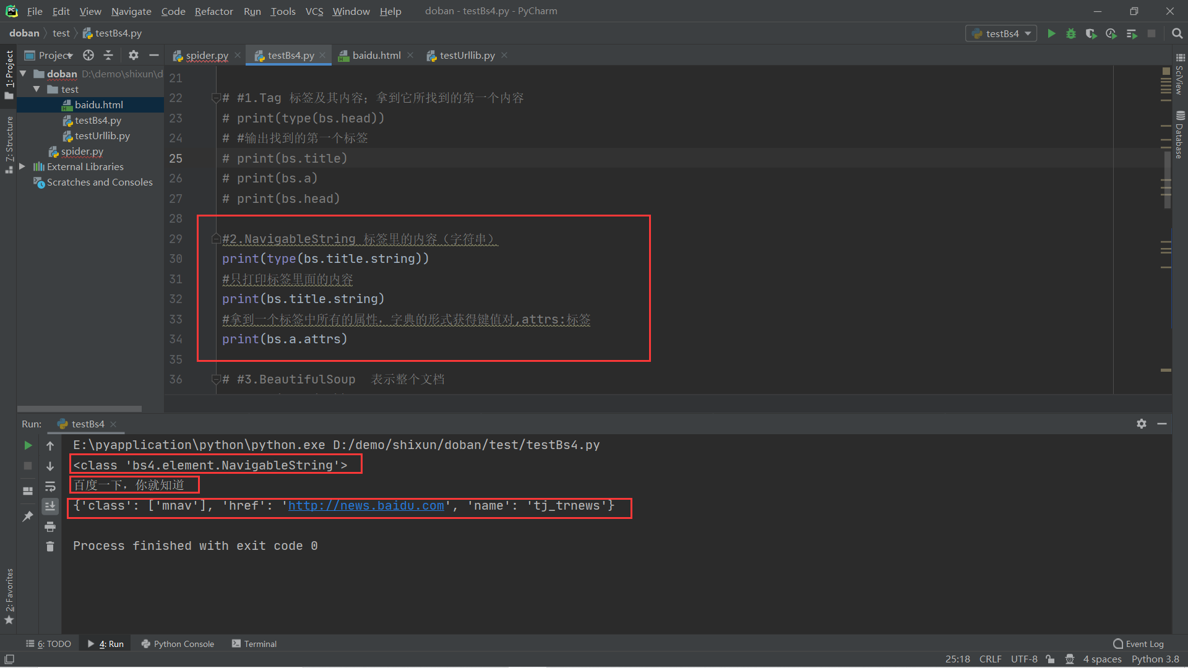Image resolution: width=1188 pixels, height=668 pixels.
Task: Expand the External Libraries tree node
Action: [23, 166]
